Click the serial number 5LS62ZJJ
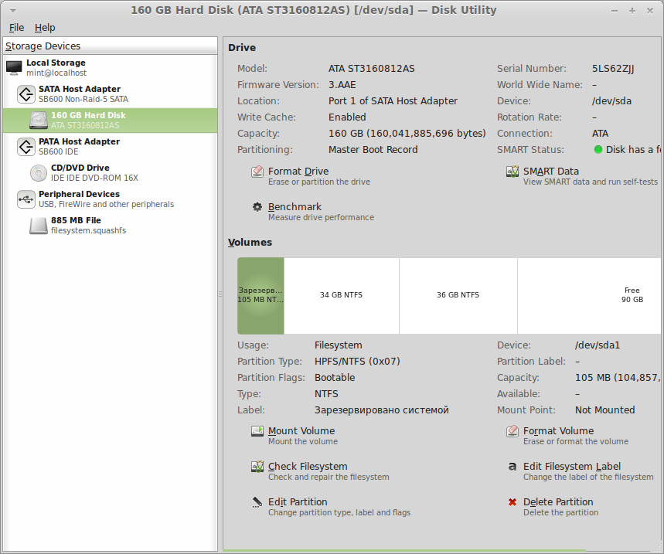The width and height of the screenshot is (664, 554). coord(613,69)
